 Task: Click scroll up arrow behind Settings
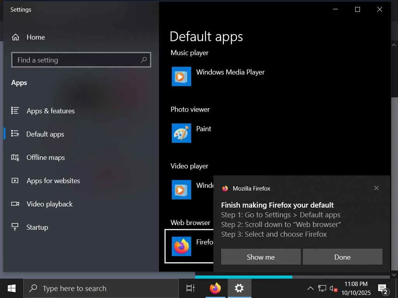(394, 45)
